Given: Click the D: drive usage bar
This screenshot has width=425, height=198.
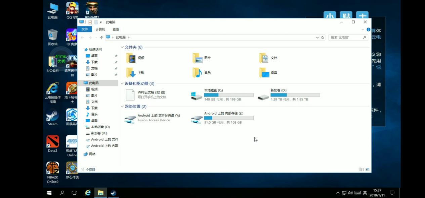Looking at the screenshot, I should (x=295, y=95).
